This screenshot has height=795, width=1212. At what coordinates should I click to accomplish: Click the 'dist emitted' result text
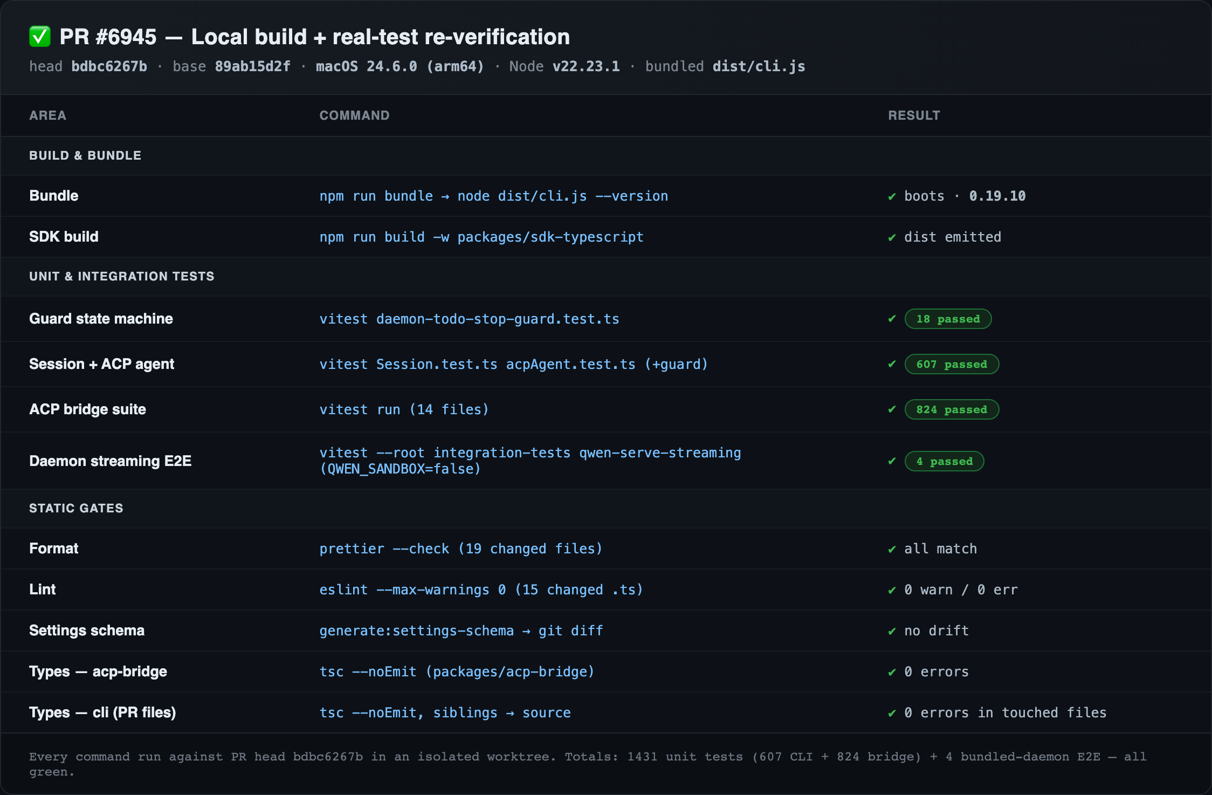(953, 237)
